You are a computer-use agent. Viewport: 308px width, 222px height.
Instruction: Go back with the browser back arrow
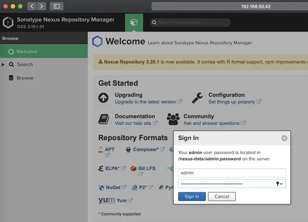(x=32, y=6)
